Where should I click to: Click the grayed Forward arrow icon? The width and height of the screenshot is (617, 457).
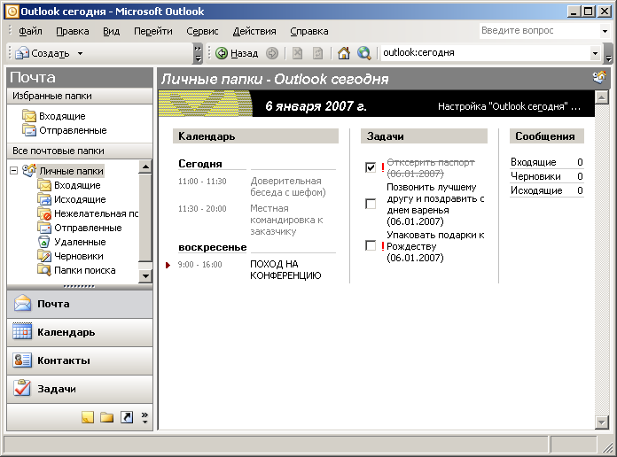tap(272, 53)
